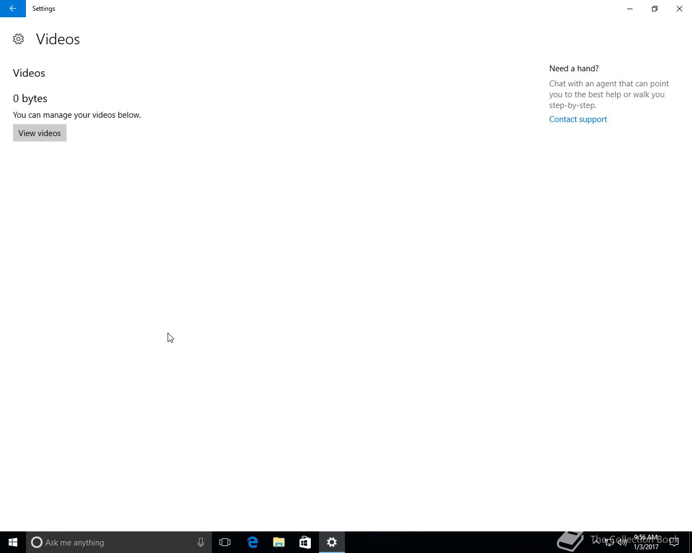Launch Microsoft Edge from the taskbar
The height and width of the screenshot is (553, 692).
(252, 542)
